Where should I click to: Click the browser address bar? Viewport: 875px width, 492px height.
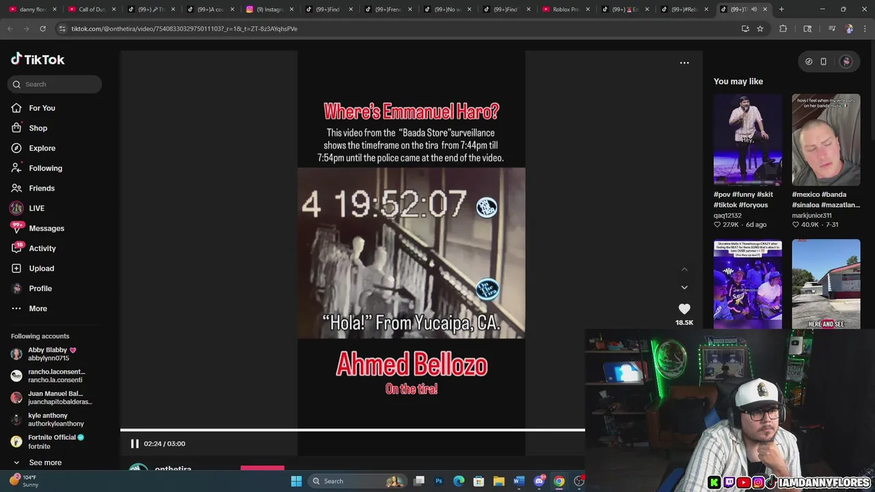(x=396, y=29)
